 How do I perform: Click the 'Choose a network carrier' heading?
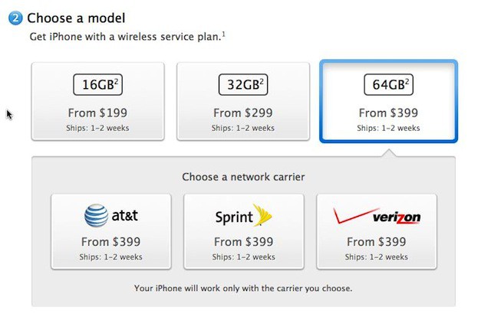coord(243,177)
